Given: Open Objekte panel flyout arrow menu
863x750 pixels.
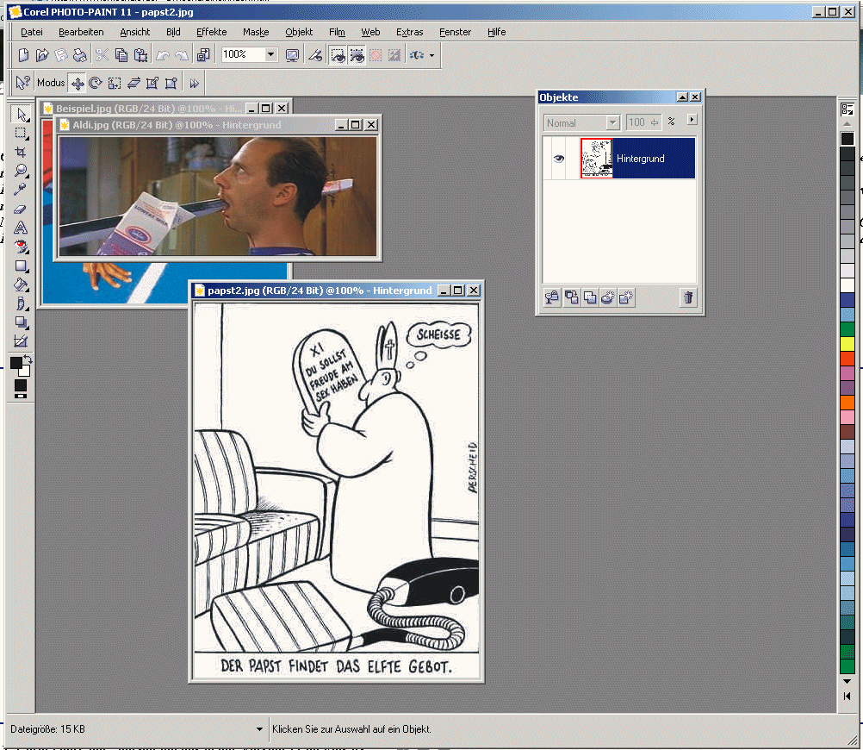Looking at the screenshot, I should point(692,120).
